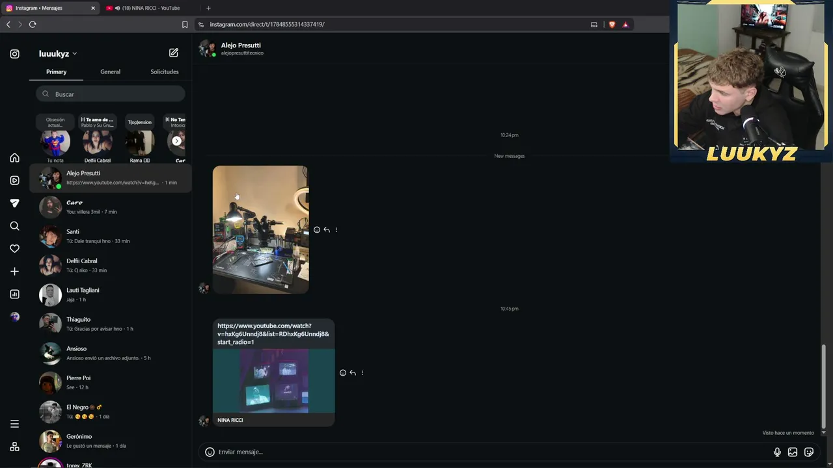
Task: Open the desk photo sent by Alejo
Action: [260, 229]
